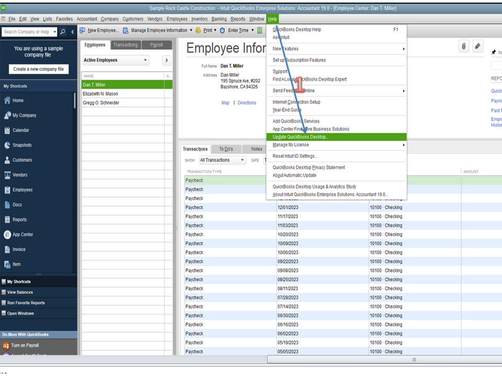
Task: Open the Notes tab
Action: [x=256, y=149]
